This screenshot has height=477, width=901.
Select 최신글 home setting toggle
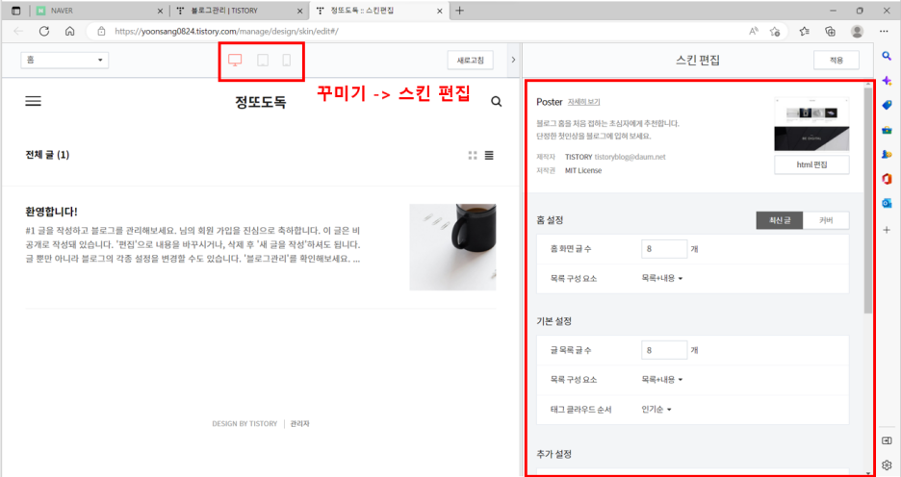point(779,220)
